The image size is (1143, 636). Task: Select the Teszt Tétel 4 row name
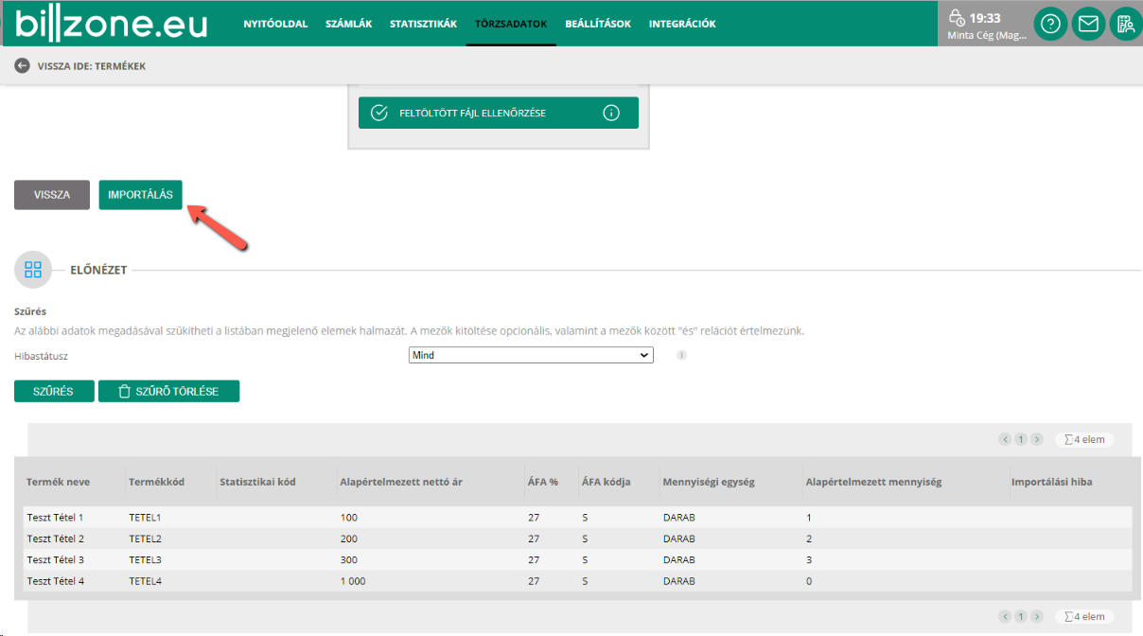[56, 581]
